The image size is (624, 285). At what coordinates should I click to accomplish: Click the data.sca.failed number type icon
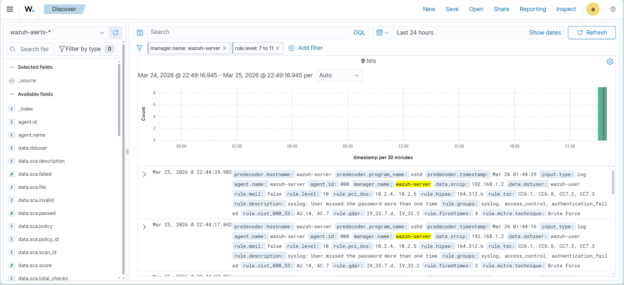tap(12, 174)
